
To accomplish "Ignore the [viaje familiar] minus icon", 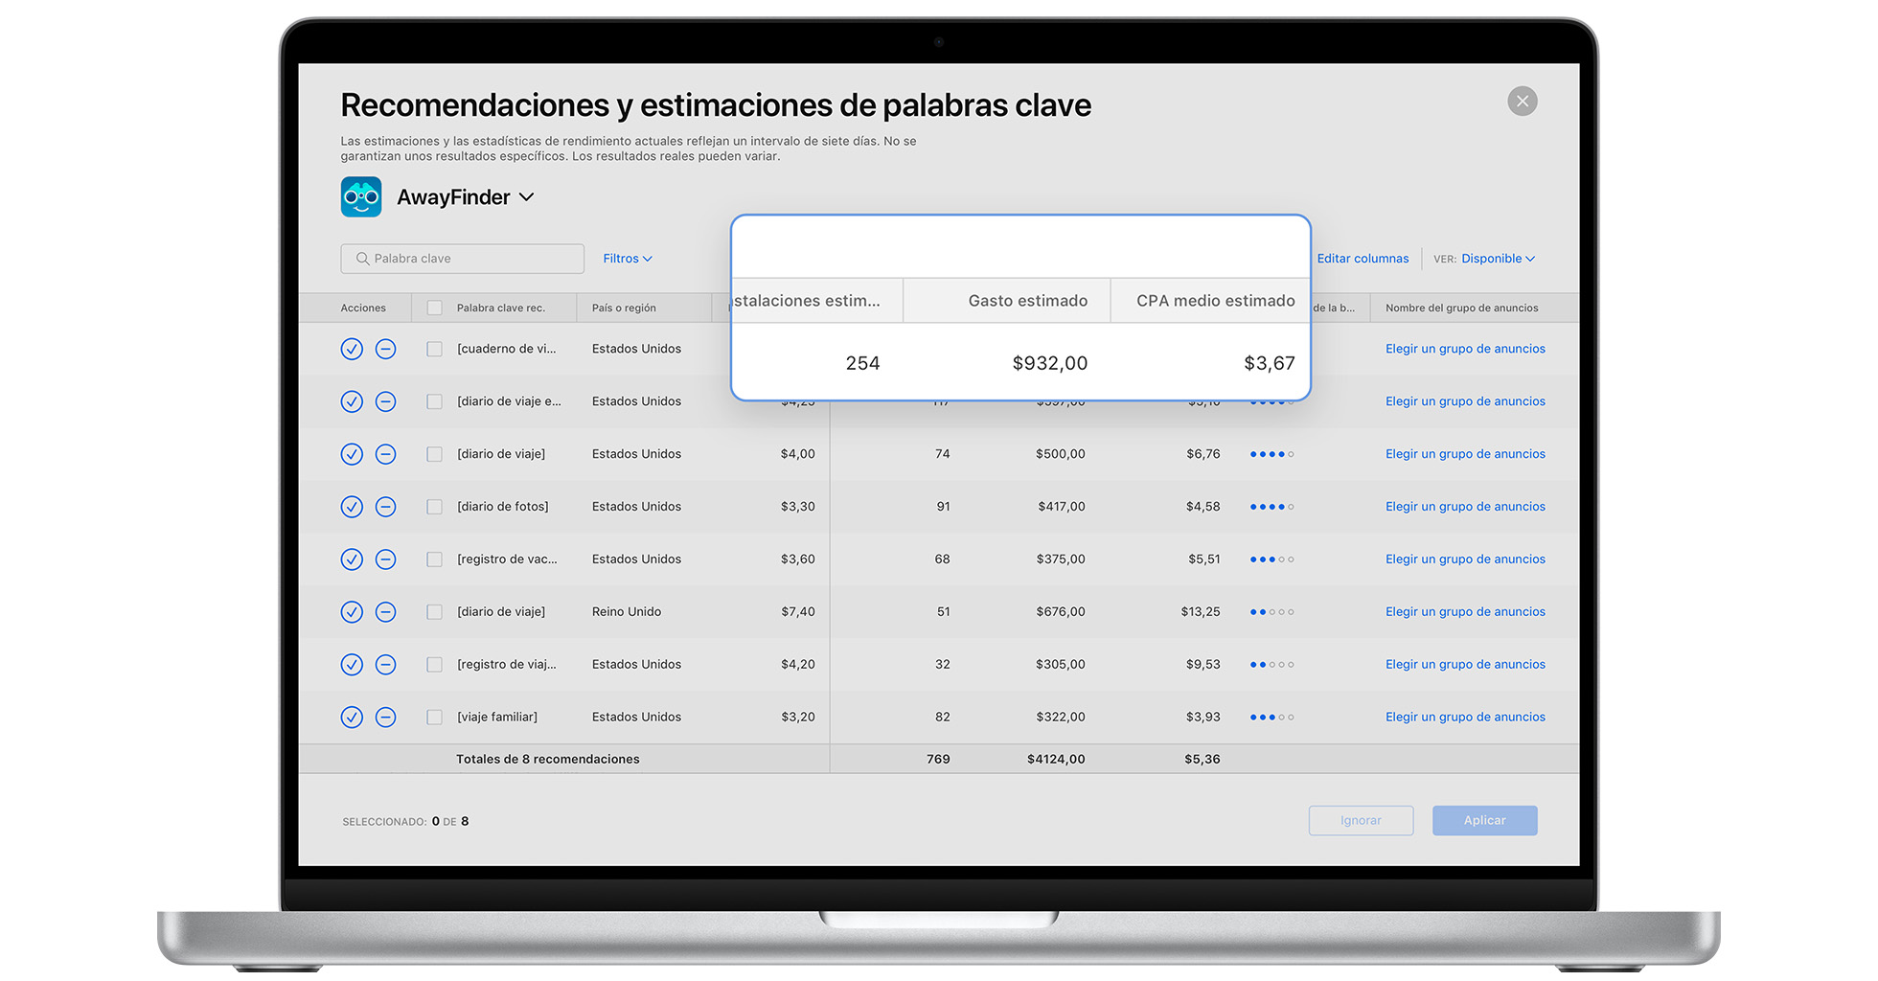I will pyautogui.click(x=385, y=718).
